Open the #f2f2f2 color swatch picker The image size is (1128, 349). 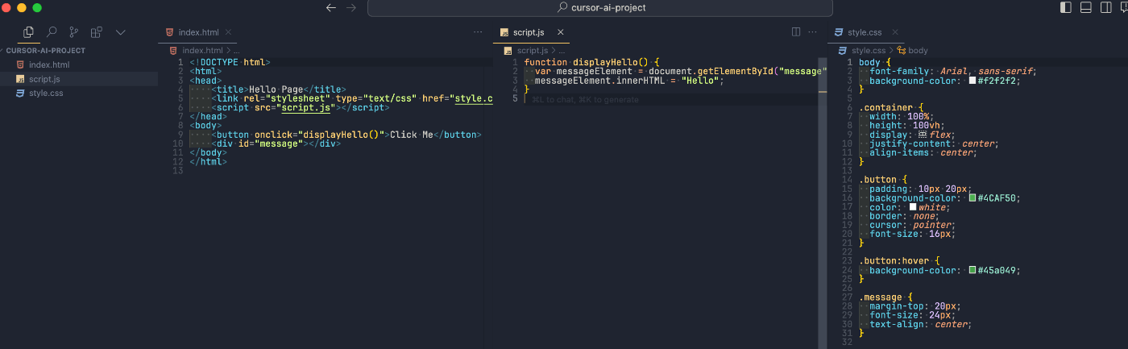coord(972,81)
